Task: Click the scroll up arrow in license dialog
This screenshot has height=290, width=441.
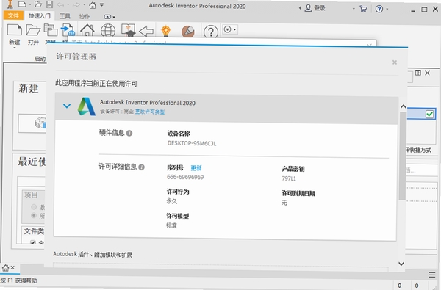Action: coord(403,106)
